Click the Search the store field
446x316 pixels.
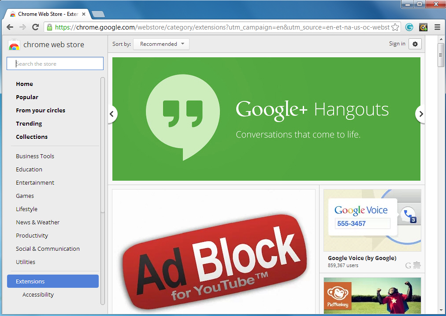coord(55,63)
